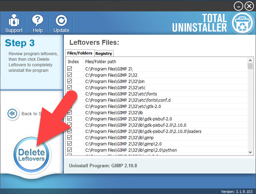Click the Files/Folder path column header
Screen dimensions: 256x194
[x=101, y=61]
